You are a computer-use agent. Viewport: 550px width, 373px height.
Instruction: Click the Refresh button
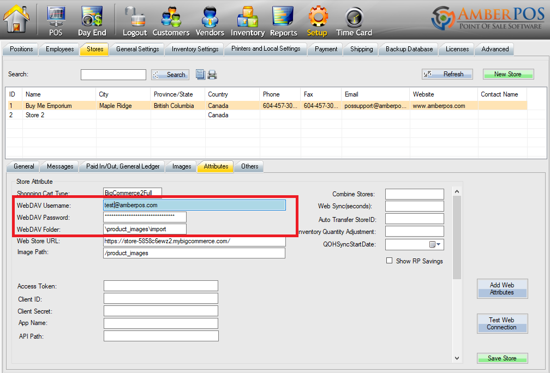[447, 74]
